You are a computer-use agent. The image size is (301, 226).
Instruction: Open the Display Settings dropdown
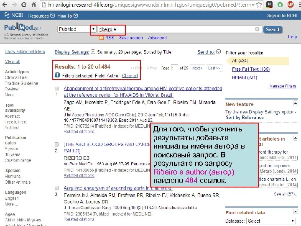74,52
